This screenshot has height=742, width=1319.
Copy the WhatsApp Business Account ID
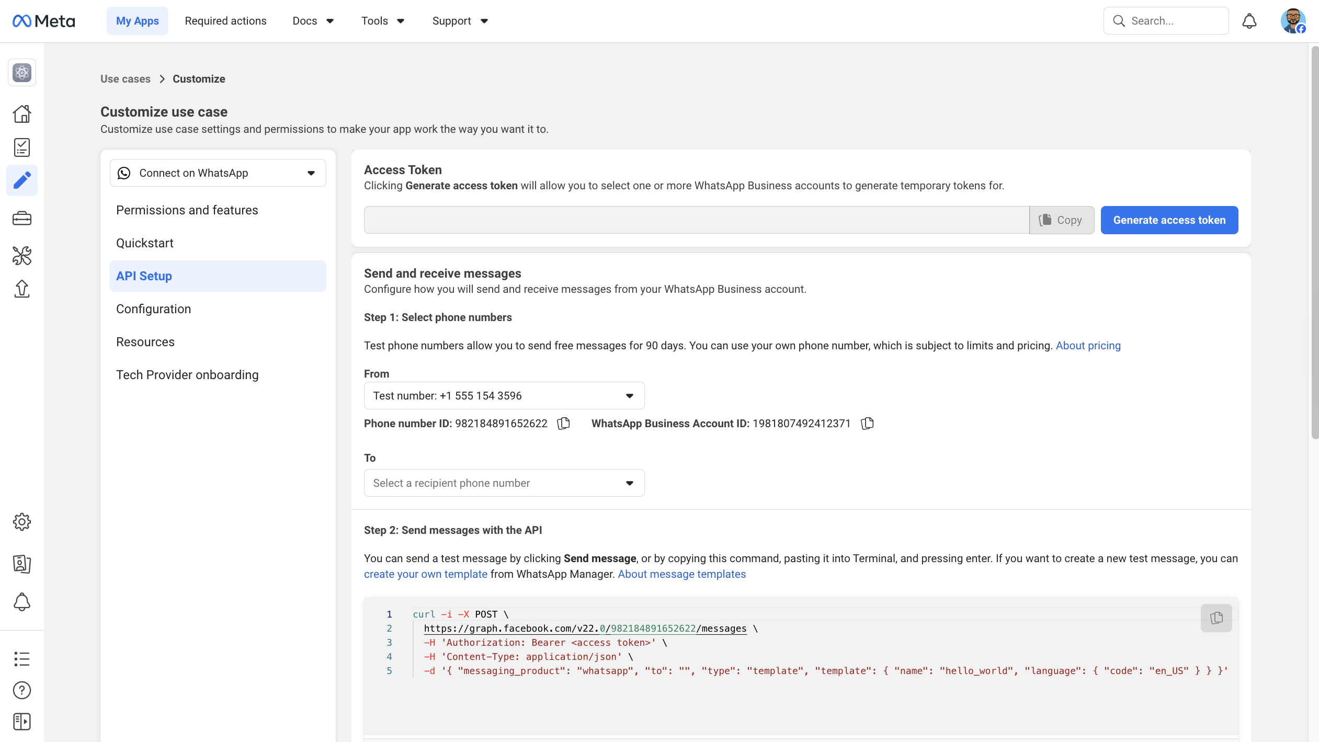[867, 424]
